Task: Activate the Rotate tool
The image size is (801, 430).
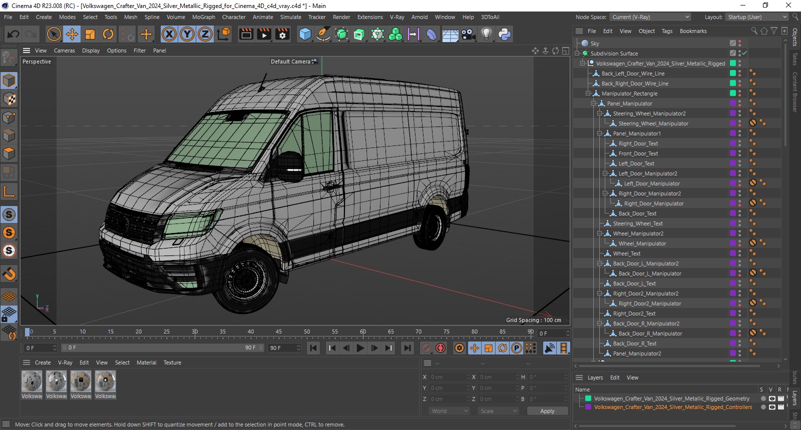Action: point(108,34)
